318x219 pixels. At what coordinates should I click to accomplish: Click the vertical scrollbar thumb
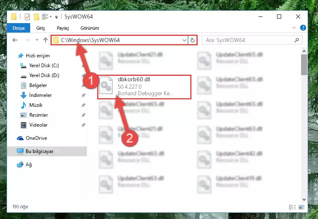304,65
